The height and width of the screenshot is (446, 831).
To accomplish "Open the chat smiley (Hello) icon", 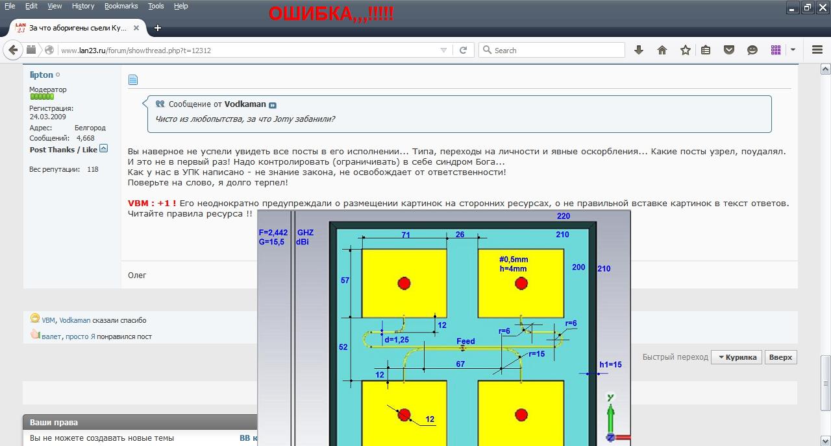I will coord(752,50).
